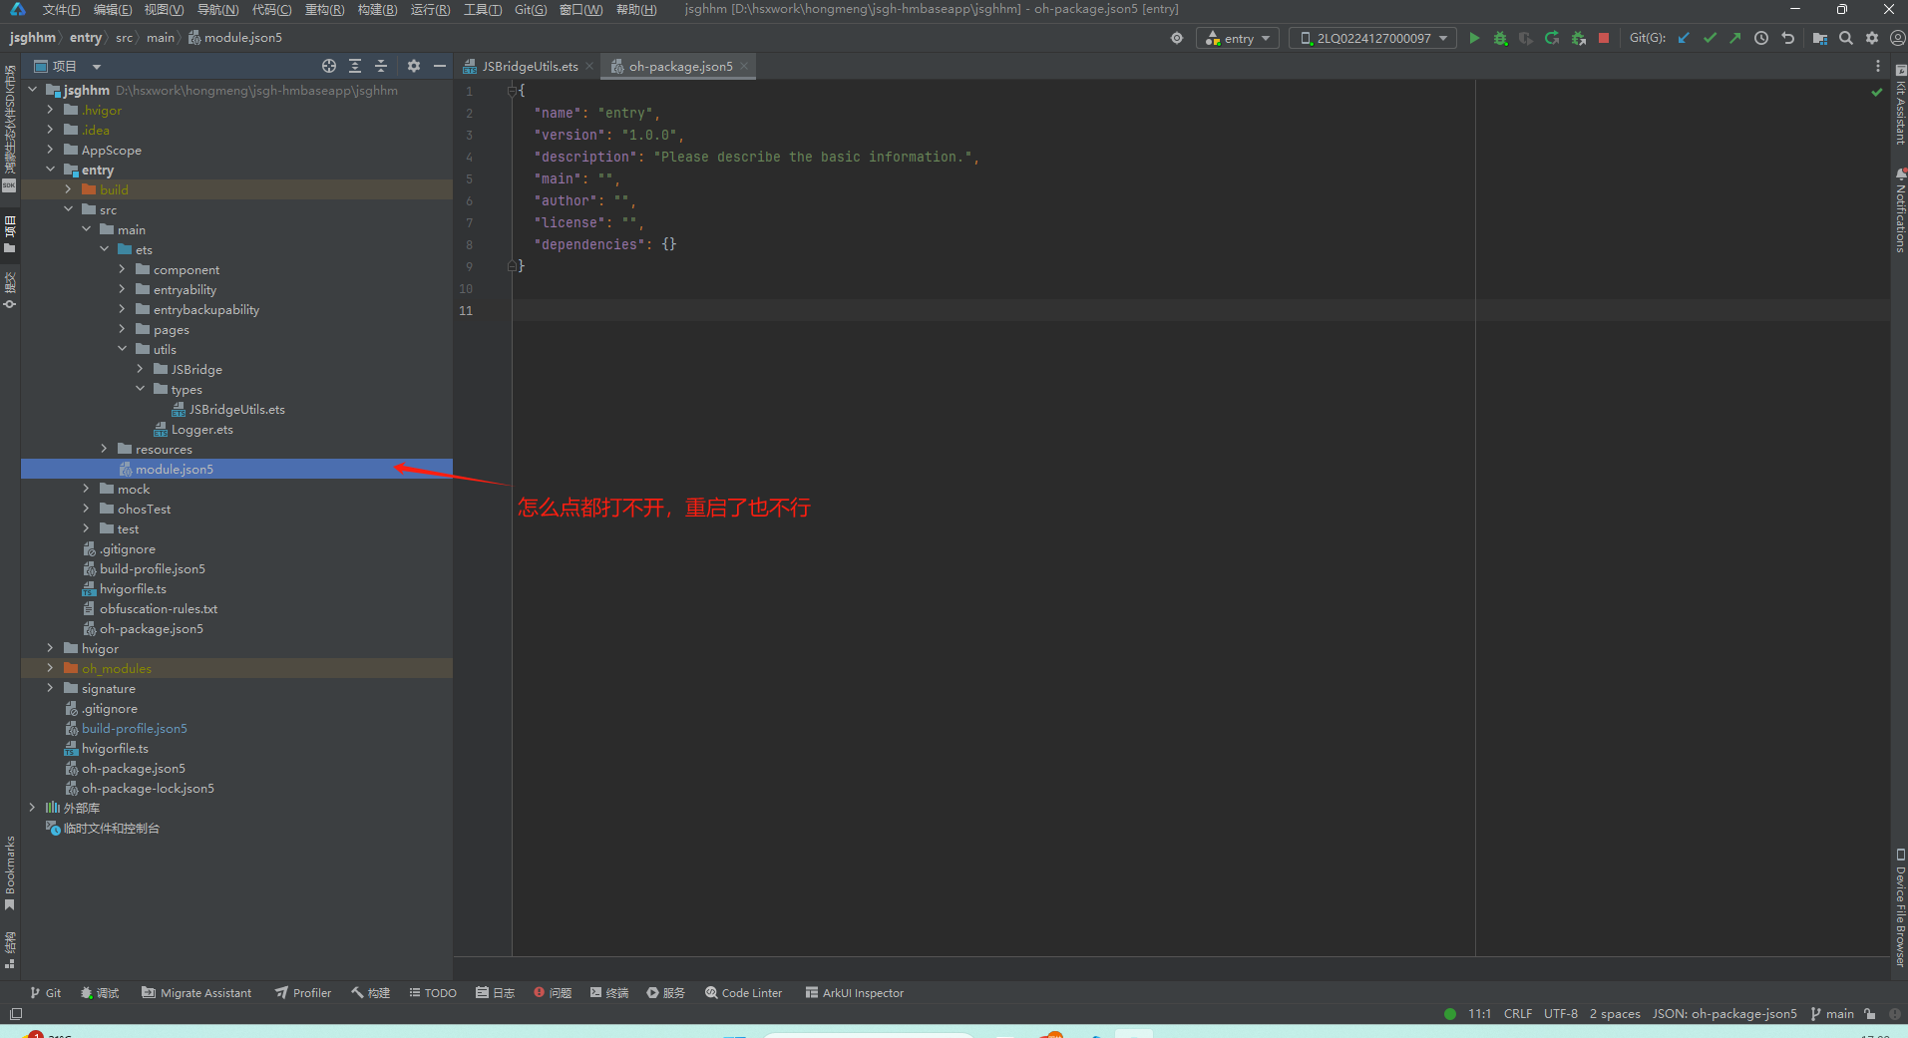Open Search Everywhere magnifier icon

[x=1846, y=38]
